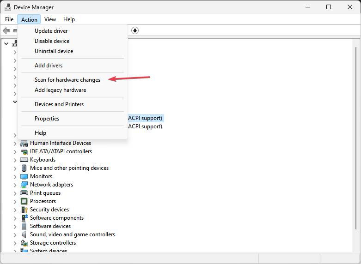Select the Keyboards label
The height and width of the screenshot is (264, 361).
43,160
